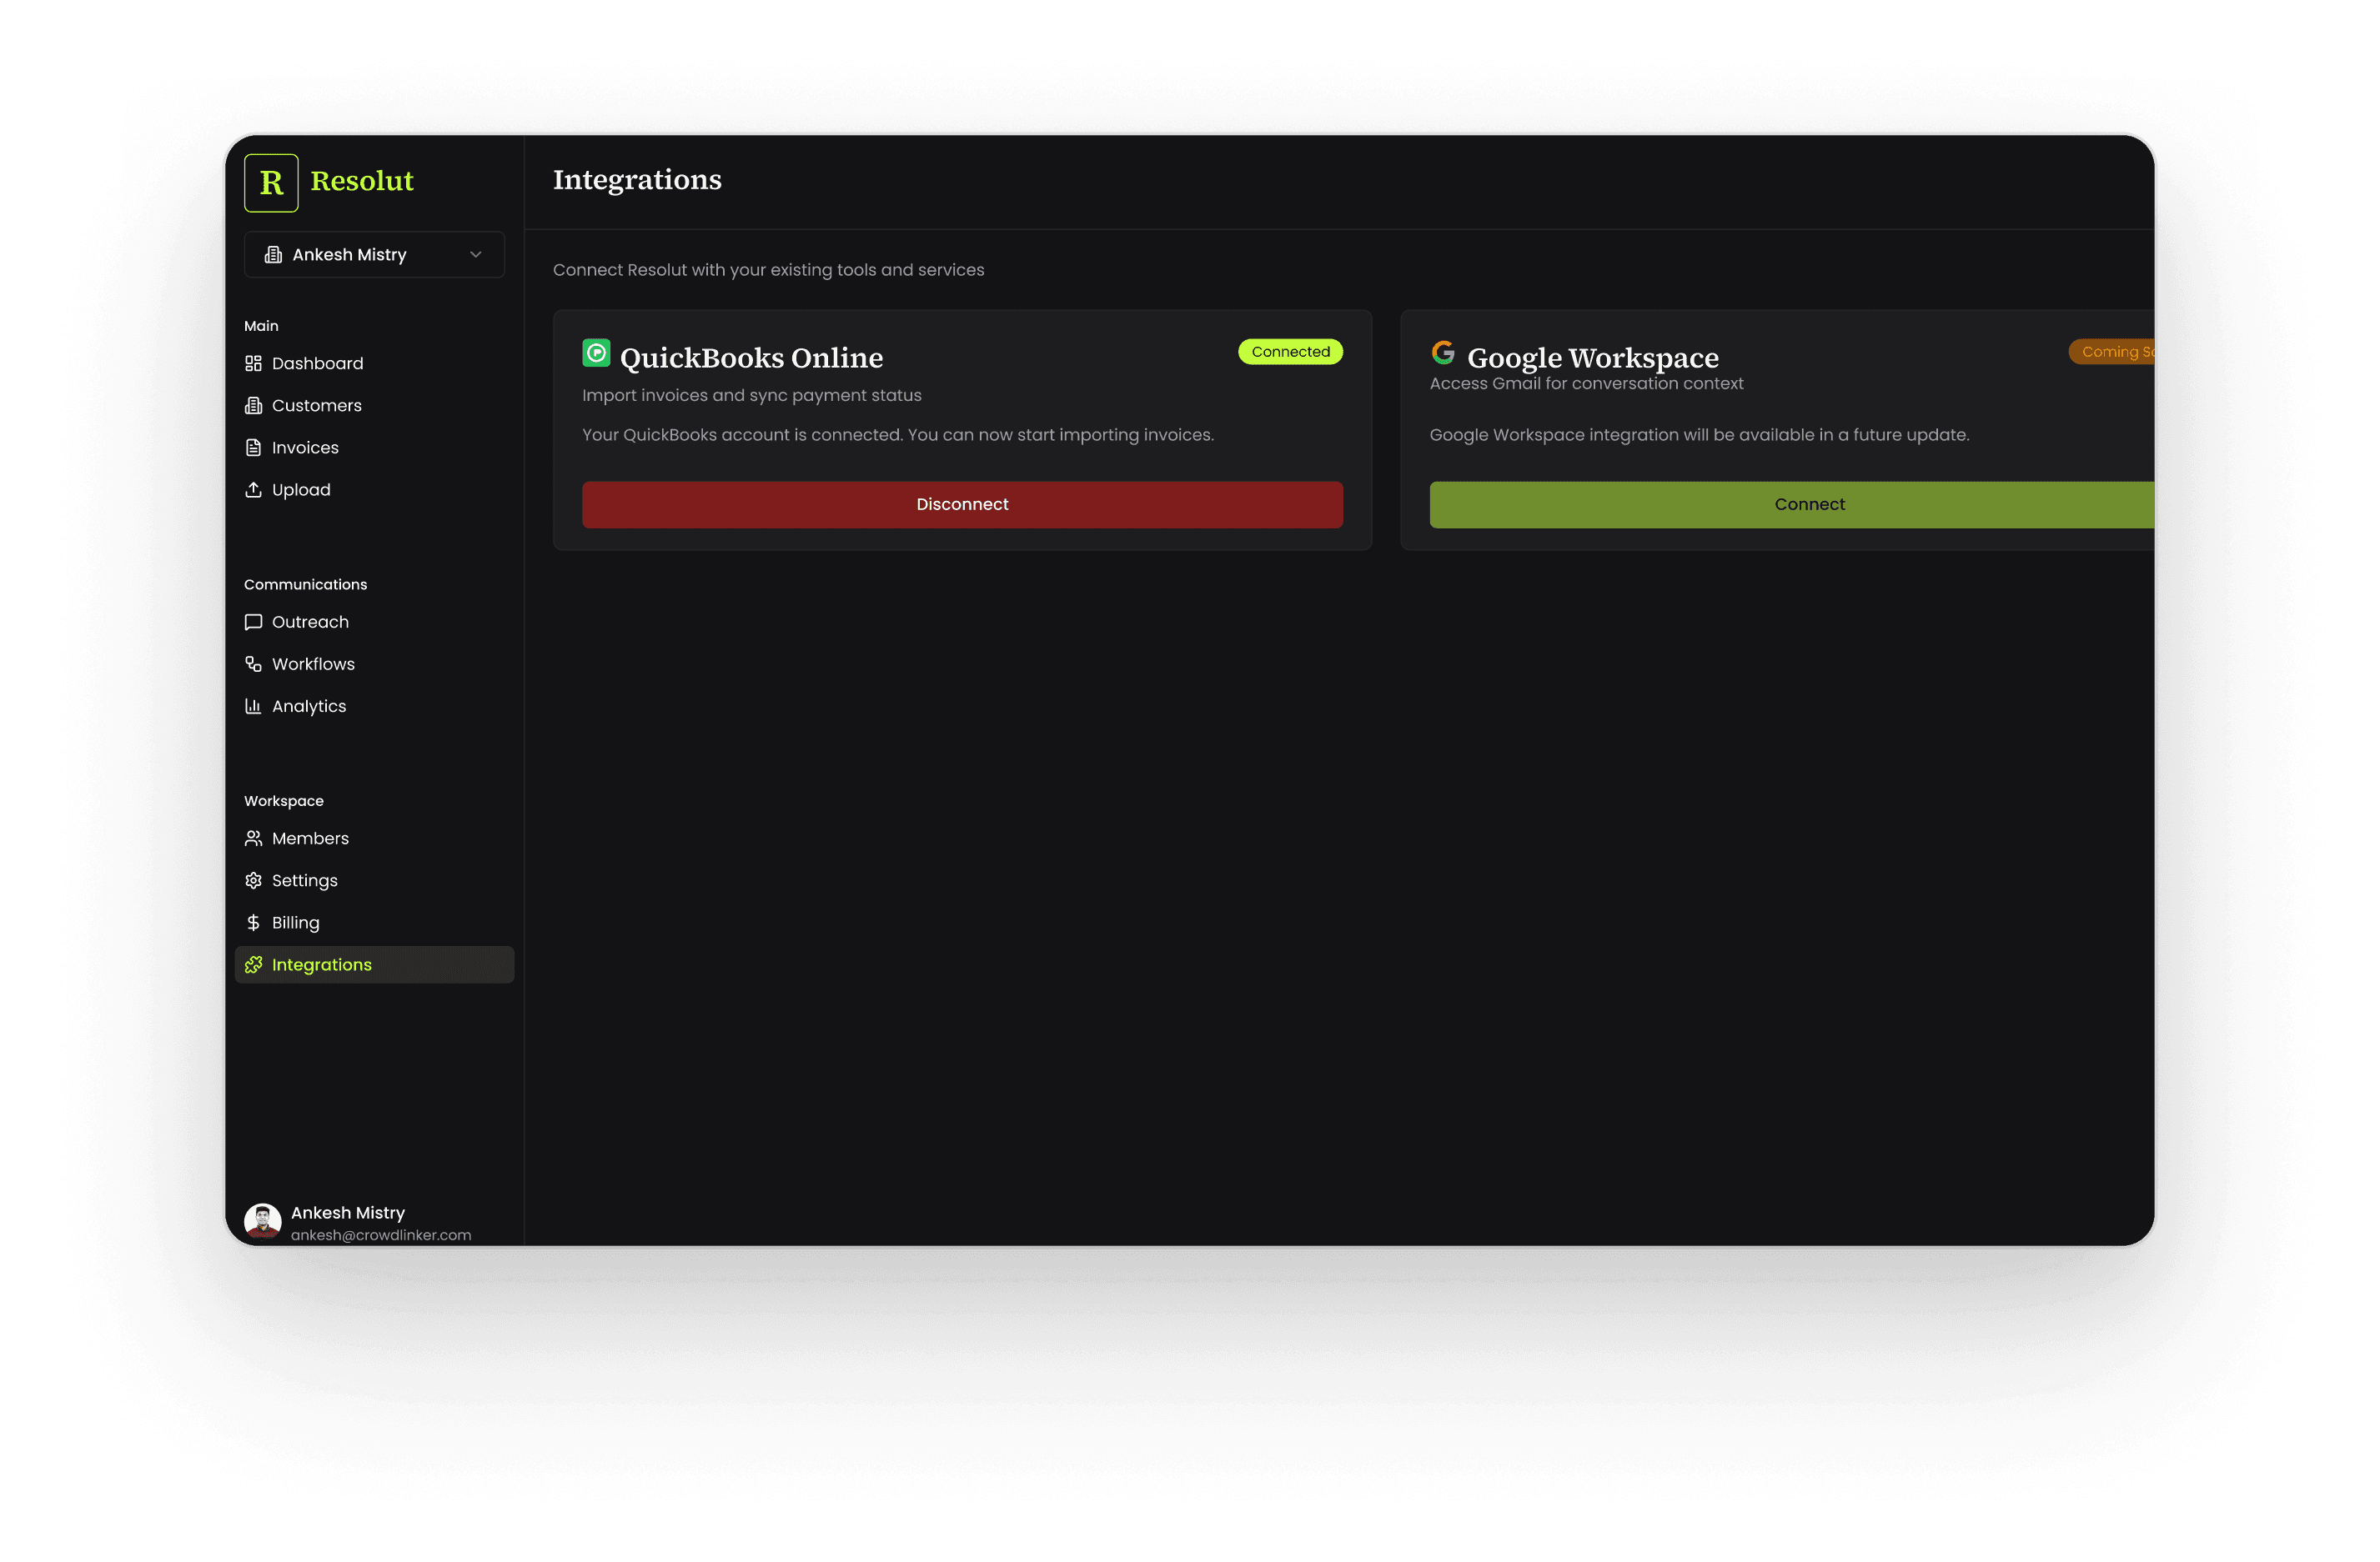
Task: Go to the Billing section
Action: pyautogui.click(x=295, y=923)
